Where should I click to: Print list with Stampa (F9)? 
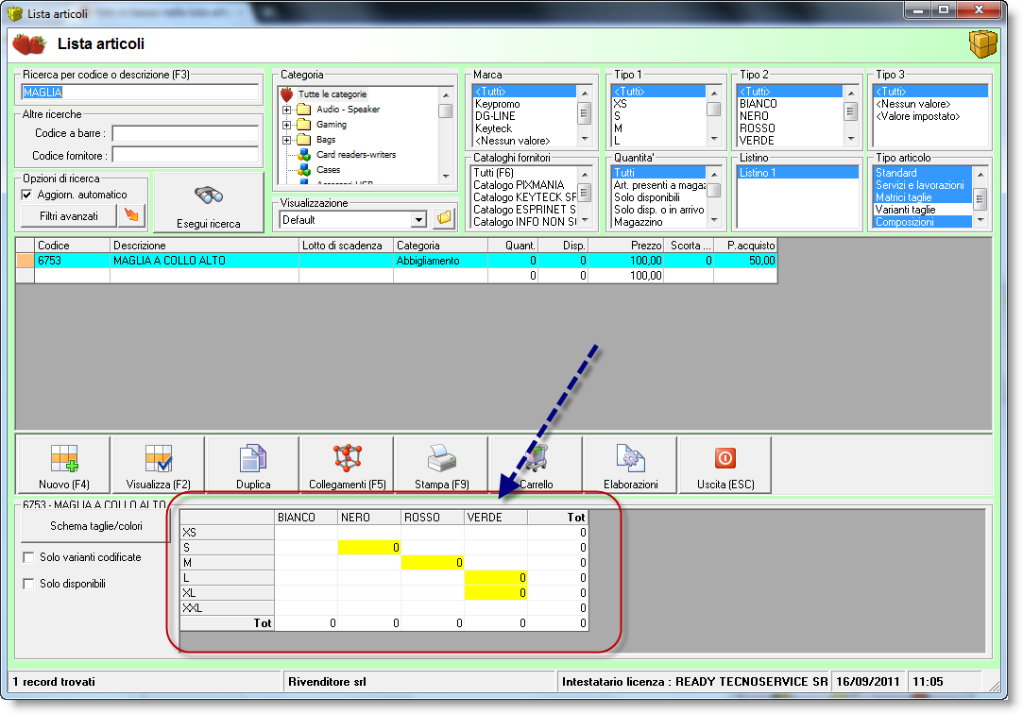[x=442, y=465]
